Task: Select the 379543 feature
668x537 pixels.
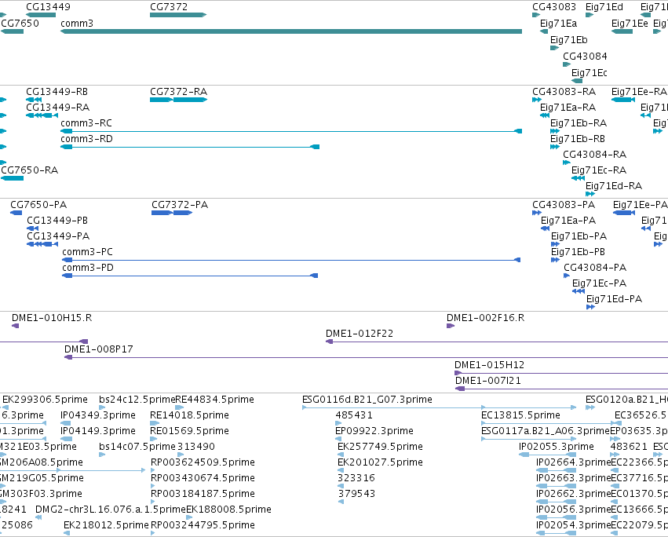Action: [x=341, y=502]
